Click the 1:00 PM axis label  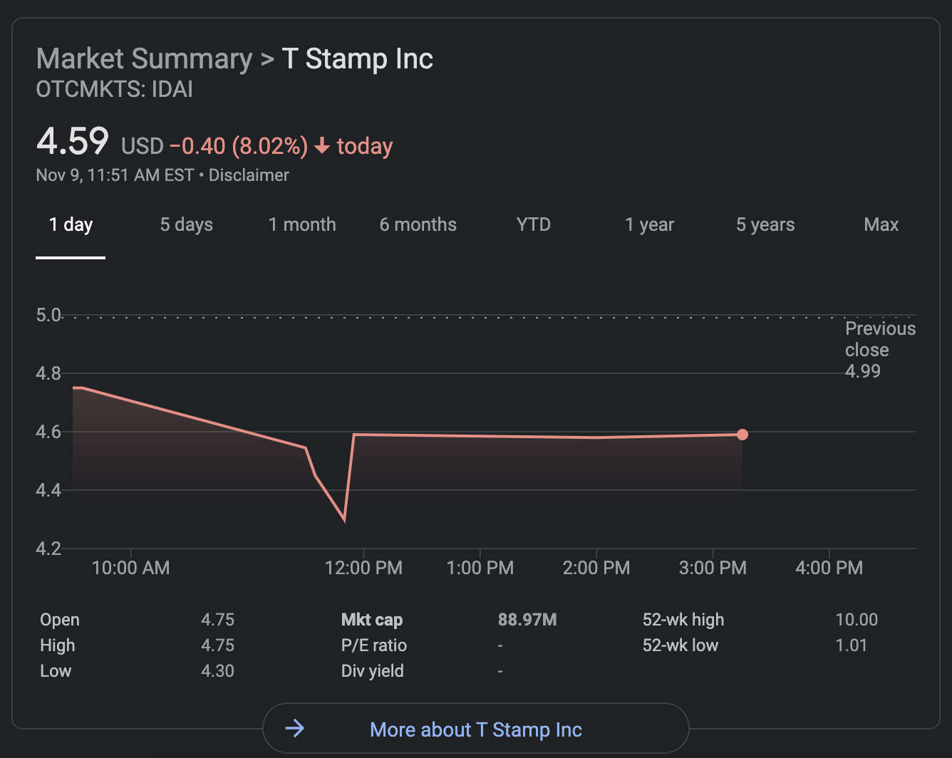(480, 568)
